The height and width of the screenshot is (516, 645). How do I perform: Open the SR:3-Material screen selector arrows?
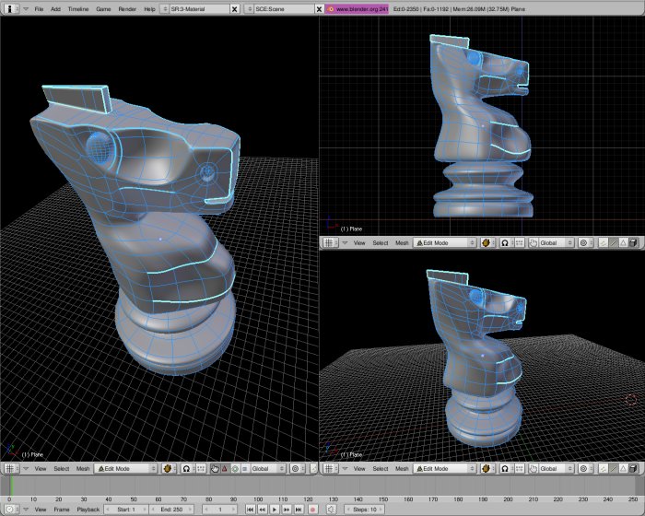(165, 8)
